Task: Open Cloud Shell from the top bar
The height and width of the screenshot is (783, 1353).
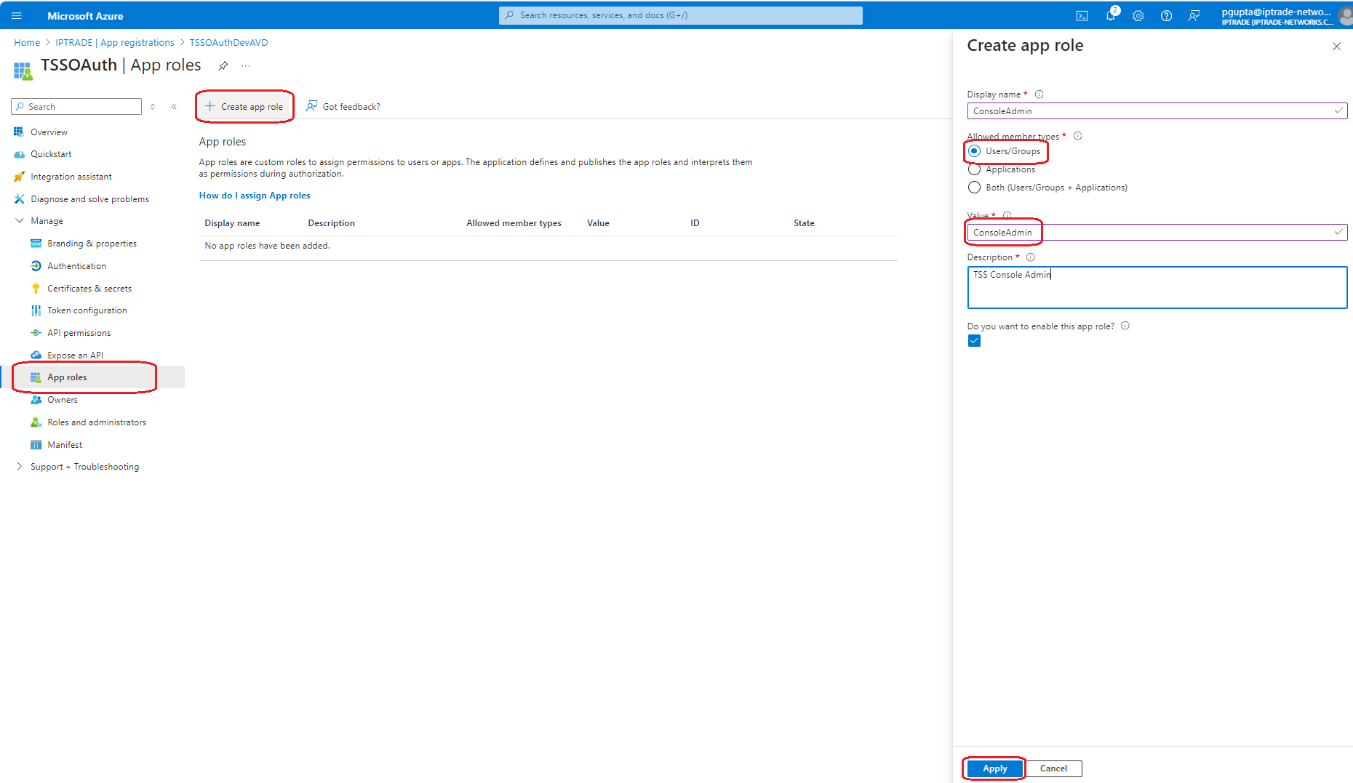Action: tap(1082, 15)
